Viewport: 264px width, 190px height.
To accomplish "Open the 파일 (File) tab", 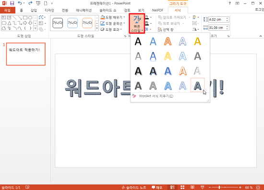I will coord(8,10).
